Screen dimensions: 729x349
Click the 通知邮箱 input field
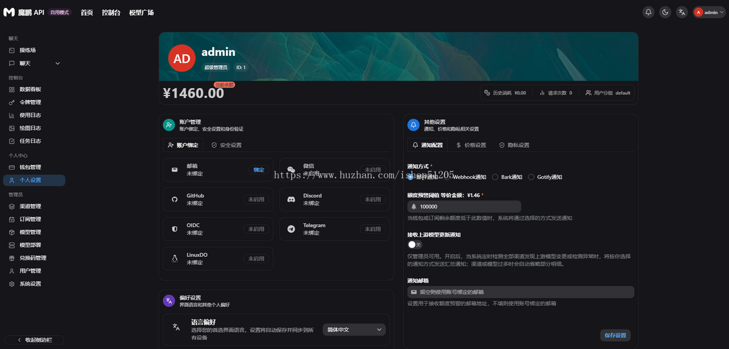[521, 292]
